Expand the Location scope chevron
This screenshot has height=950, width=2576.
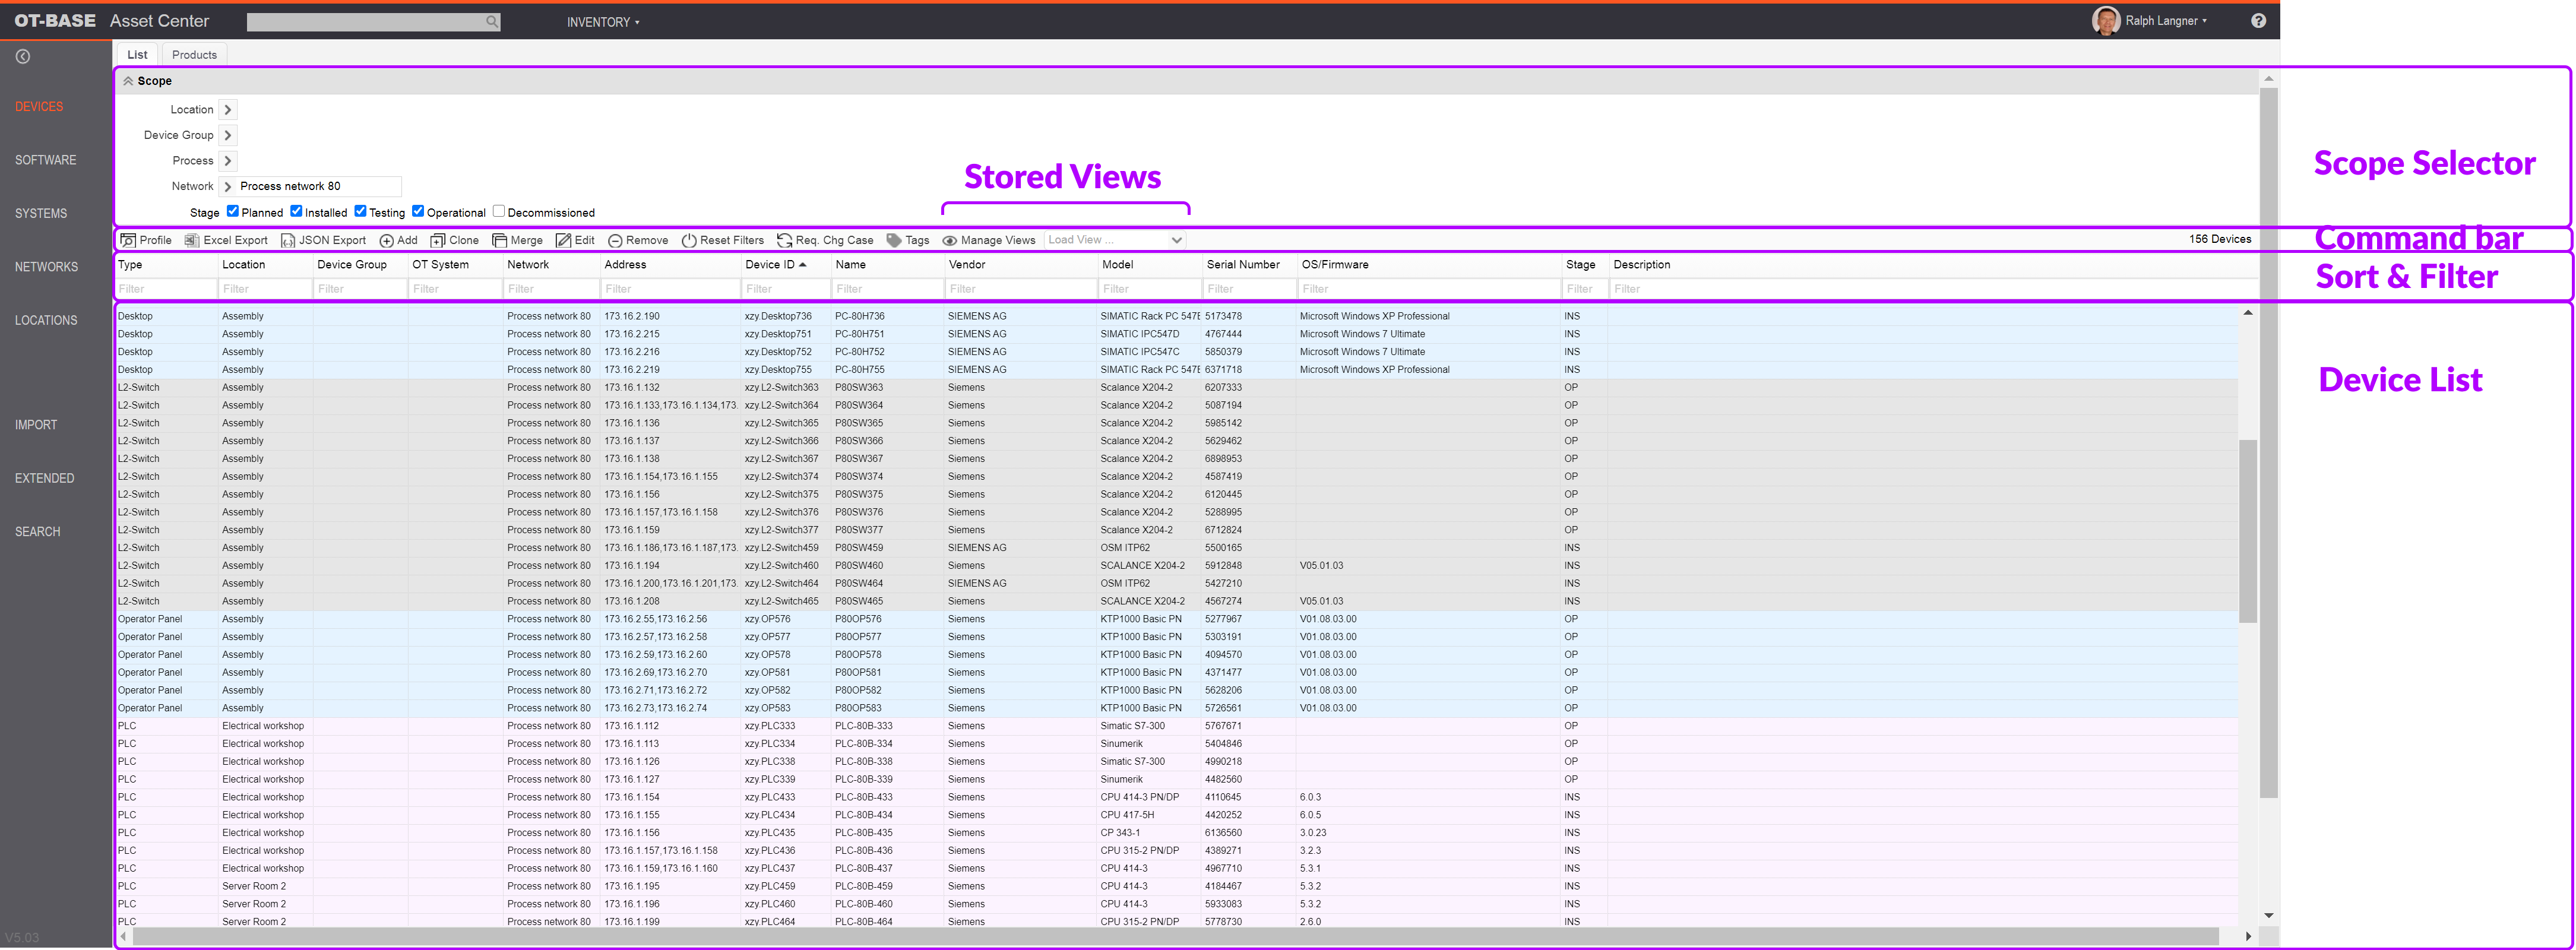(227, 110)
